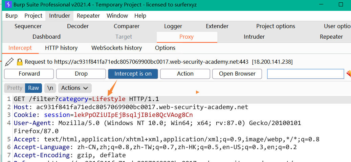Expand the Actions dropdown

[75, 88]
